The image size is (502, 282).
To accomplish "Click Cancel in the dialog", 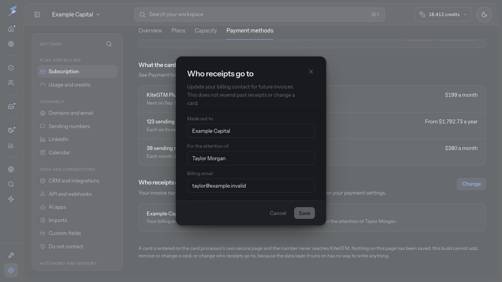I will pos(278,213).
